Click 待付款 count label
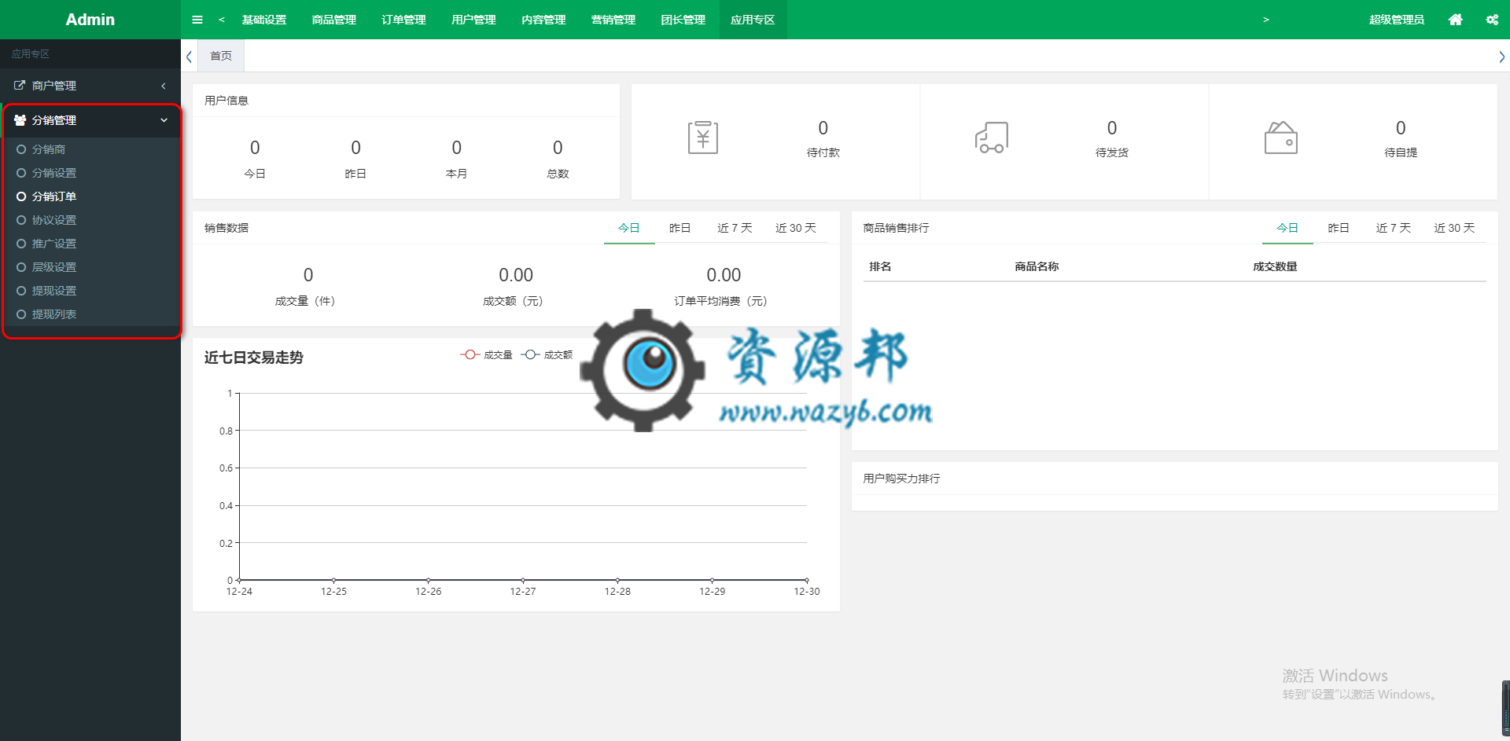This screenshot has height=741, width=1510. click(x=823, y=152)
